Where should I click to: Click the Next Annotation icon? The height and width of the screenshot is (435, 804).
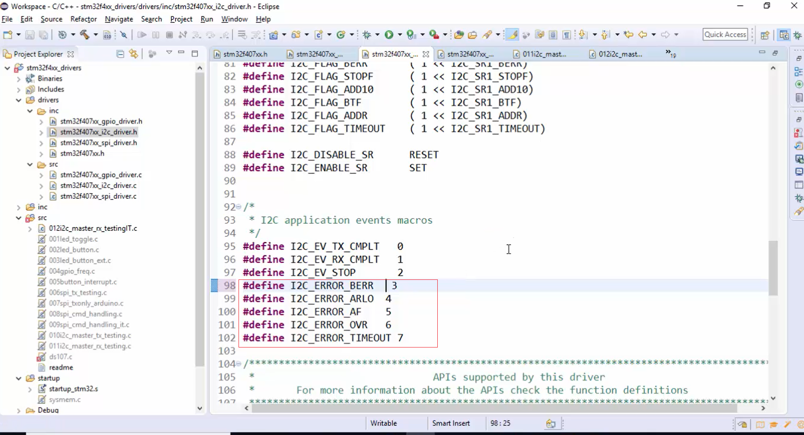[x=583, y=35]
